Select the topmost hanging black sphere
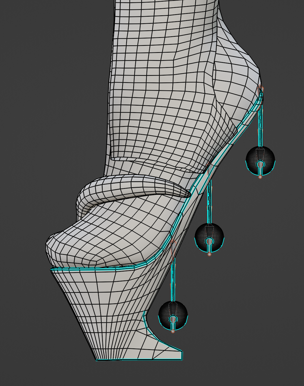This screenshot has width=304, height=386. [x=260, y=161]
